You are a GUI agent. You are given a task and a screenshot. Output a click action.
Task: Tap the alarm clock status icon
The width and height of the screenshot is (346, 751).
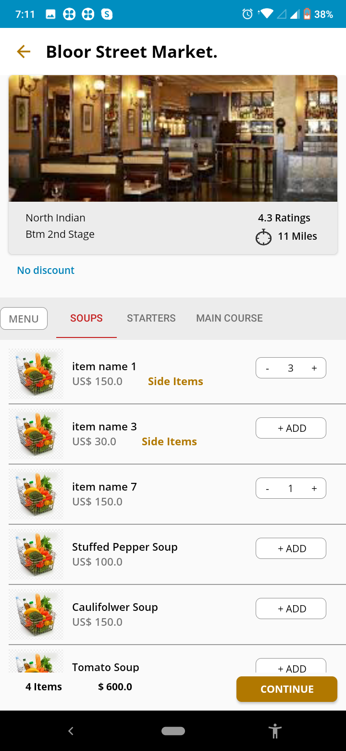tap(247, 14)
